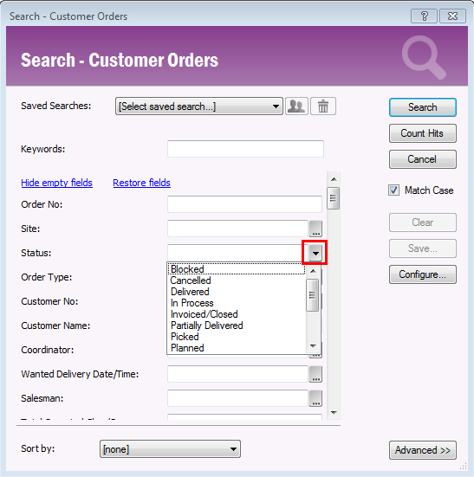Click the status list scroll up arrow
The image size is (474, 477).
click(x=313, y=271)
